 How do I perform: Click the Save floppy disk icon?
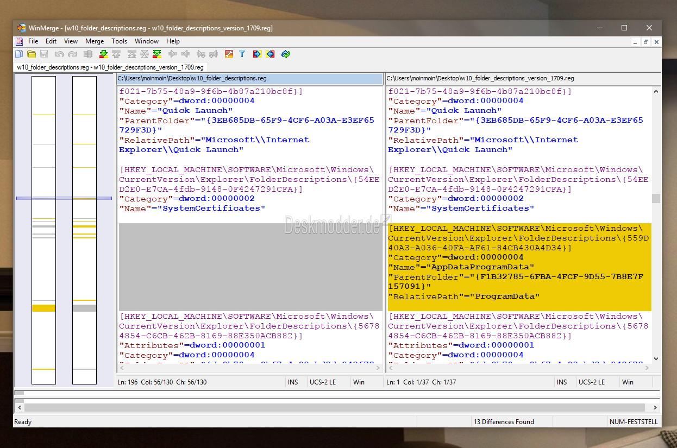(44, 54)
